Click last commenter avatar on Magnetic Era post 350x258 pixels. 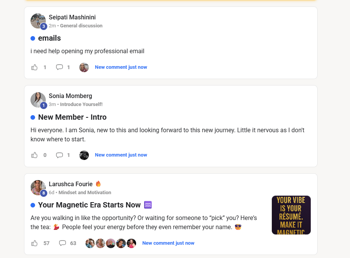(131, 243)
